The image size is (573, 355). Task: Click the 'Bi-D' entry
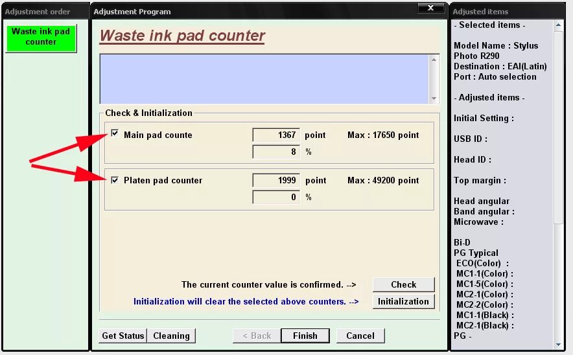click(x=462, y=242)
